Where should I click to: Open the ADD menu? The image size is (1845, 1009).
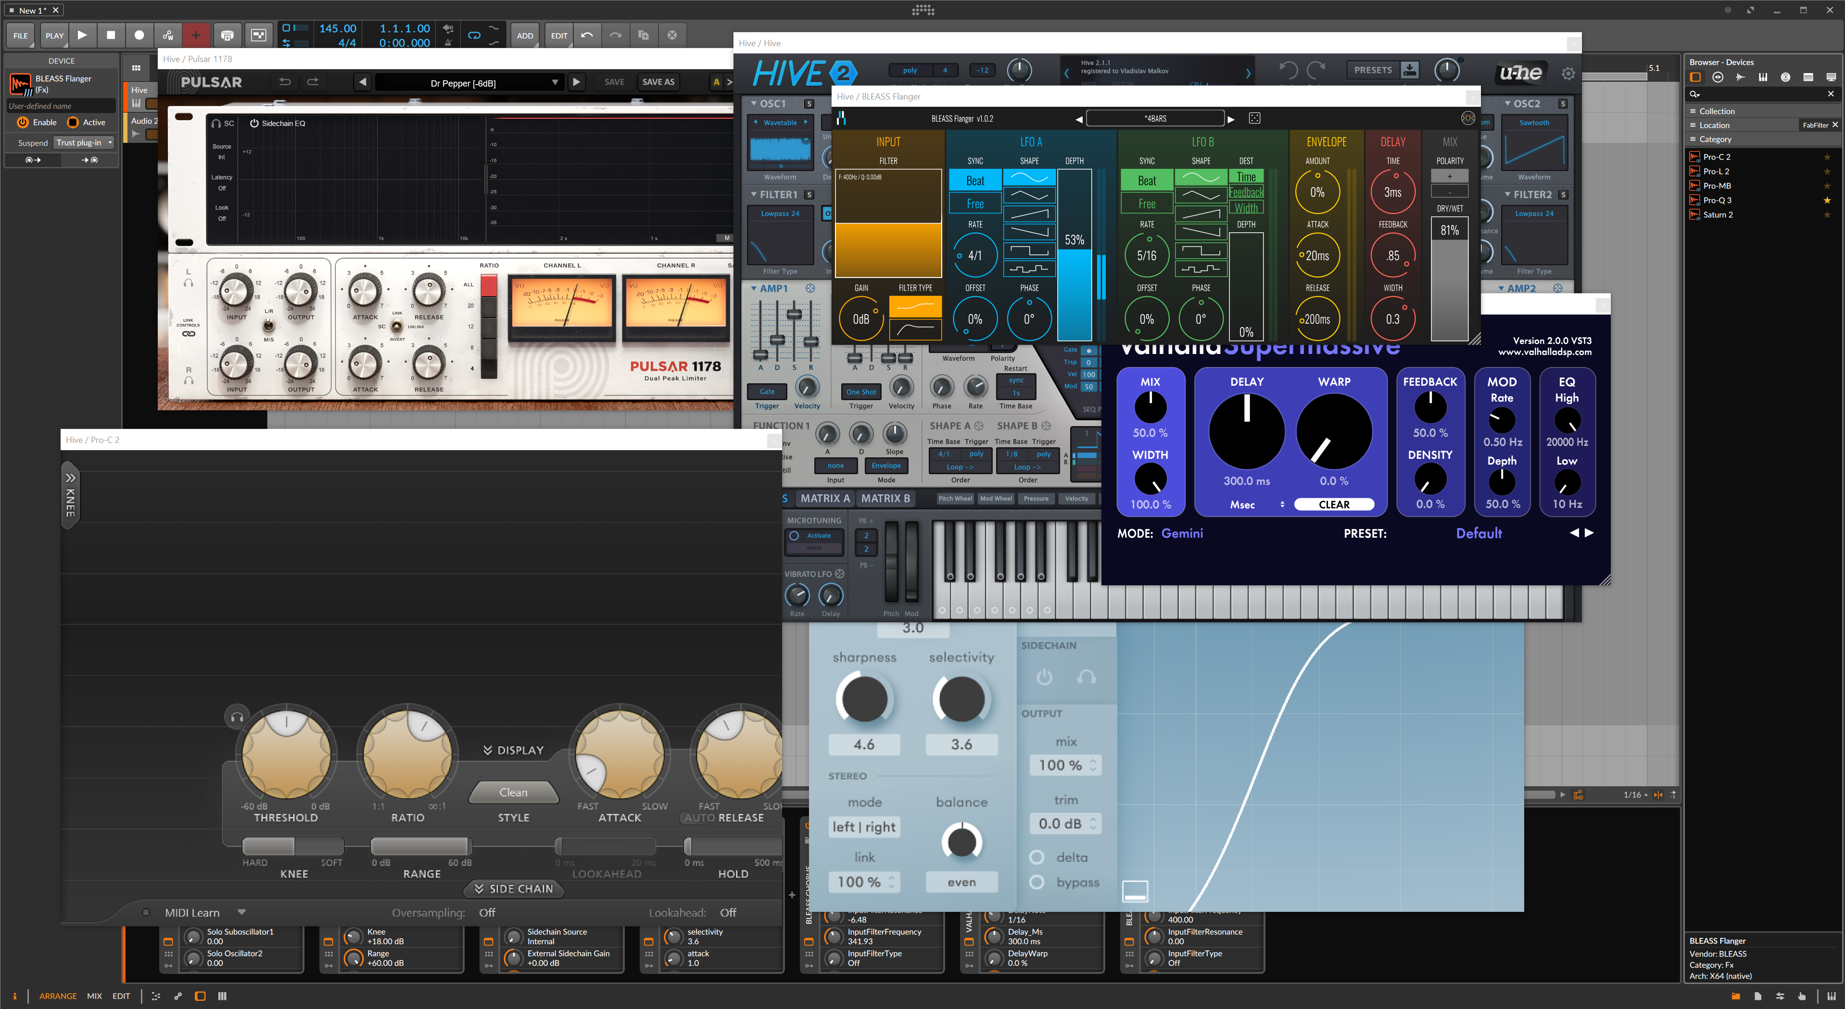coord(525,35)
